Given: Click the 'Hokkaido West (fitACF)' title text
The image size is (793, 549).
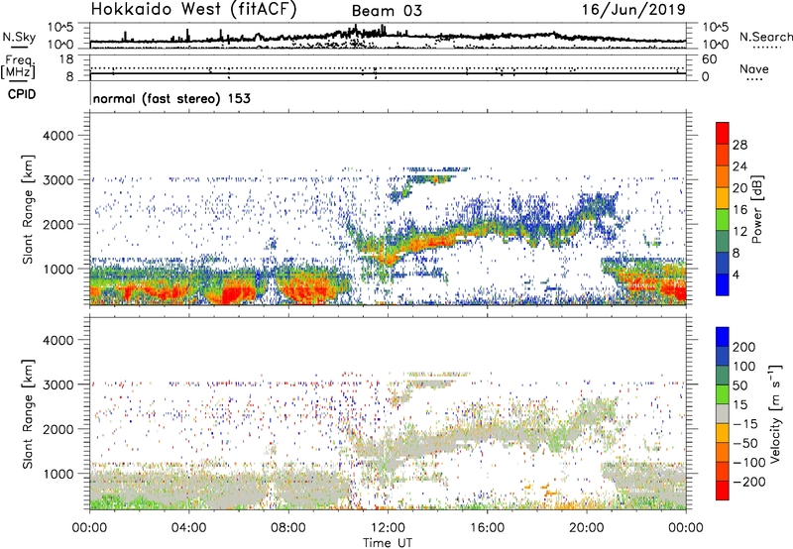Looking at the screenshot, I should tap(193, 9).
